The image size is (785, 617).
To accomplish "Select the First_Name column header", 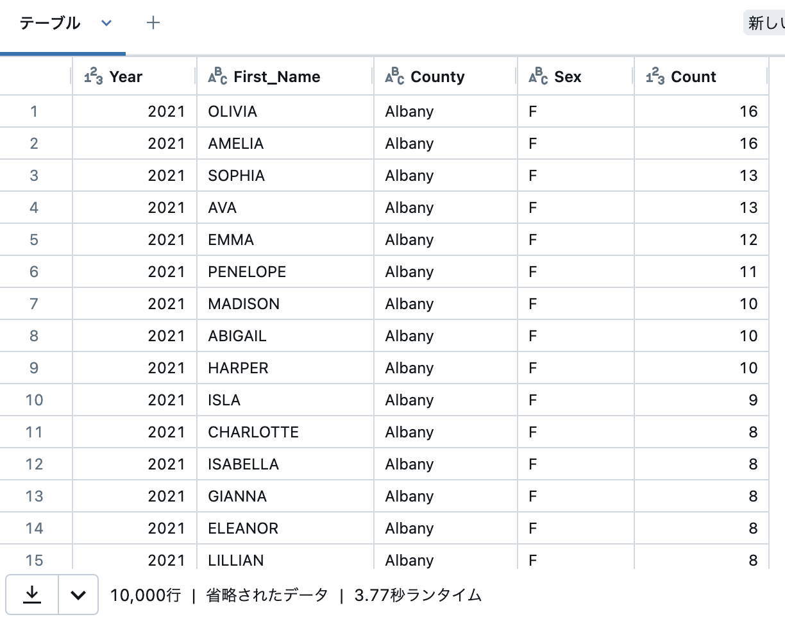I will [x=277, y=76].
